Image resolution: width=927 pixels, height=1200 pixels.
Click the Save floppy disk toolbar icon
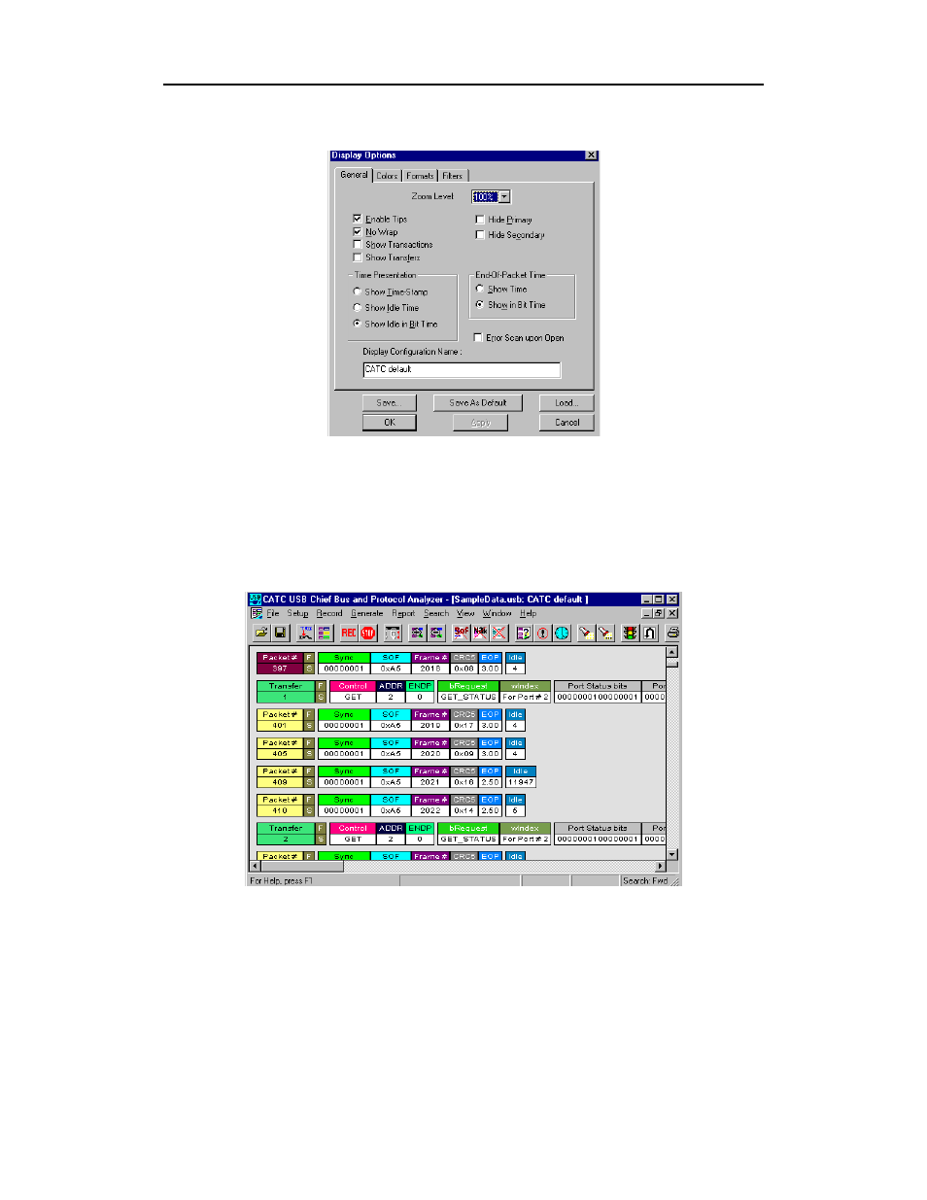[280, 633]
